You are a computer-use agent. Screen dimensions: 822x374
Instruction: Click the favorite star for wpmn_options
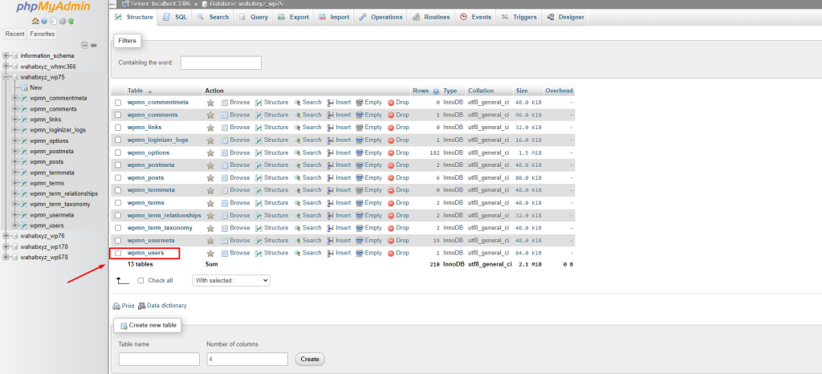pyautogui.click(x=210, y=152)
